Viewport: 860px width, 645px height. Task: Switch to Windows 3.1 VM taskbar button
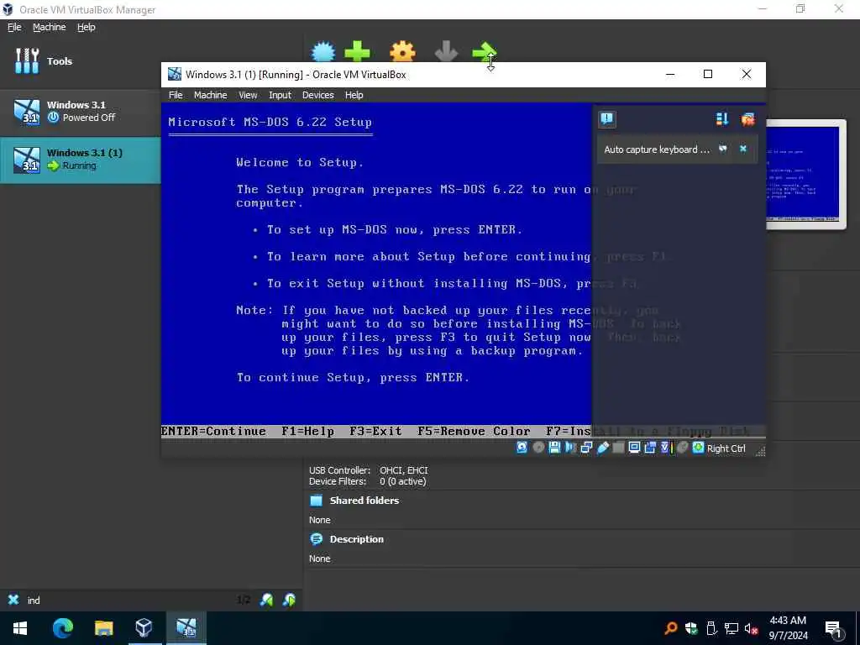186,628
